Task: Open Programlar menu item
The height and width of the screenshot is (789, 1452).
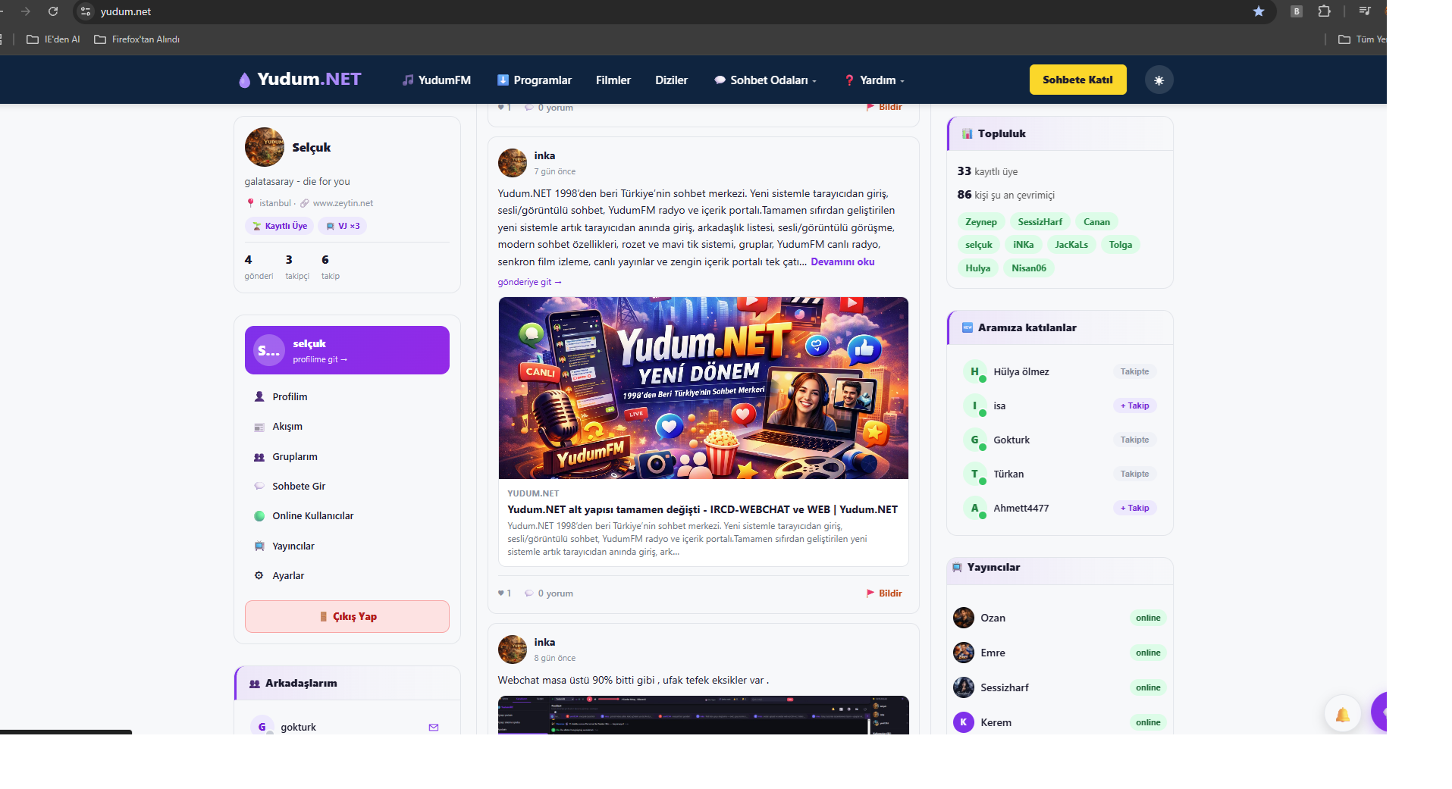Action: click(x=535, y=80)
